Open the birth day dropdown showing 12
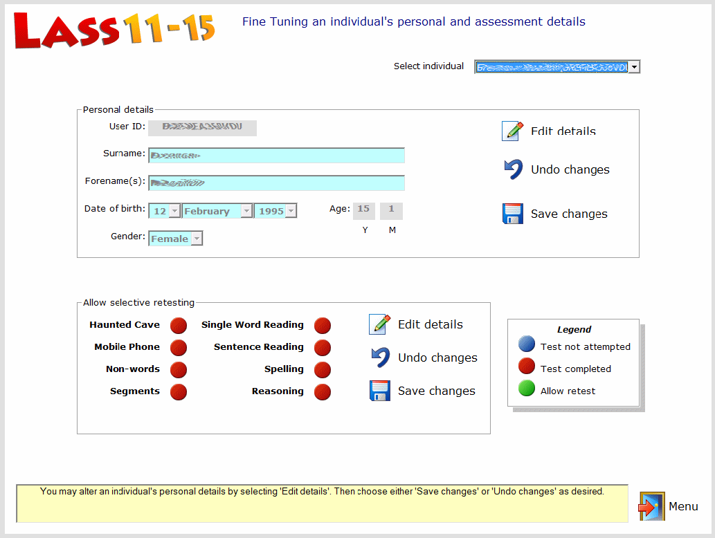Viewport: 715px width, 538px height. [x=175, y=211]
